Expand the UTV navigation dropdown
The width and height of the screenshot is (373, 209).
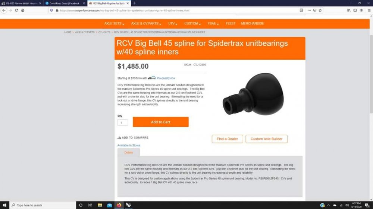(173, 23)
